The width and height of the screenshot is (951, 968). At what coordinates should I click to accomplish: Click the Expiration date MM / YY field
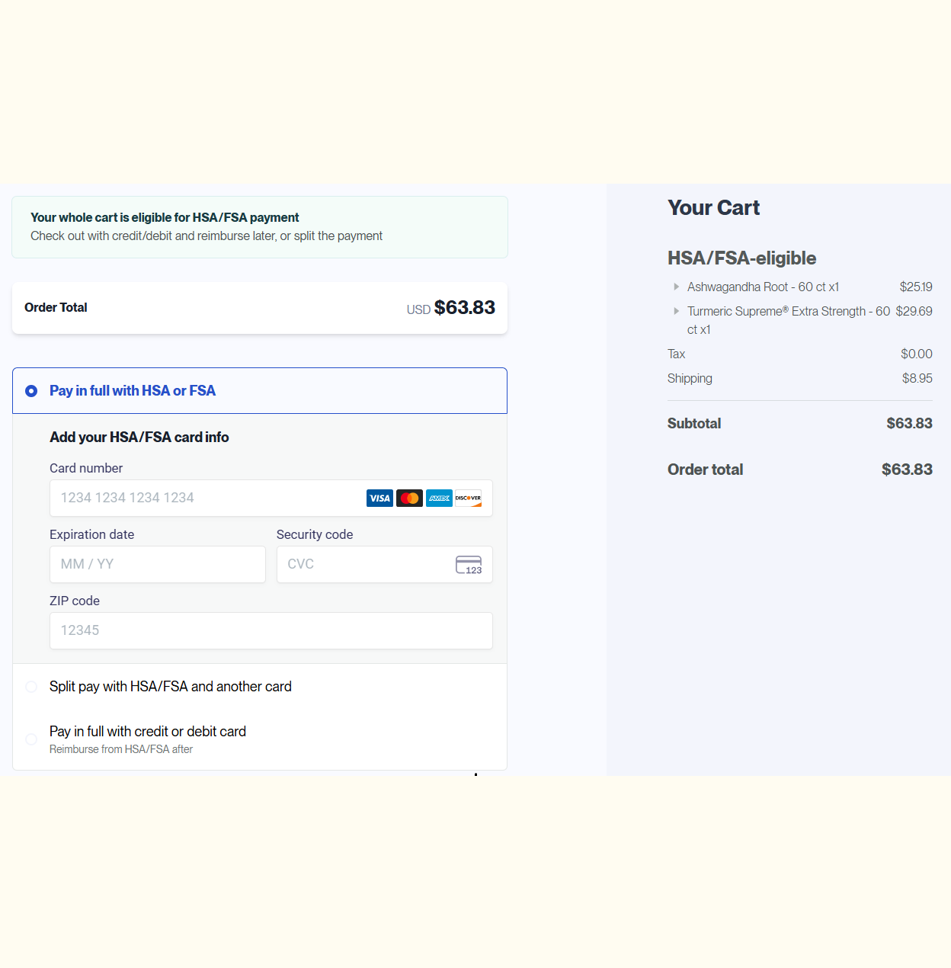(157, 565)
